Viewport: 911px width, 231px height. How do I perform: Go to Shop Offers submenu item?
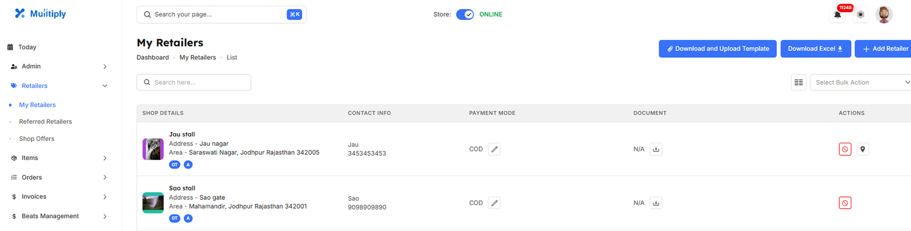click(37, 139)
